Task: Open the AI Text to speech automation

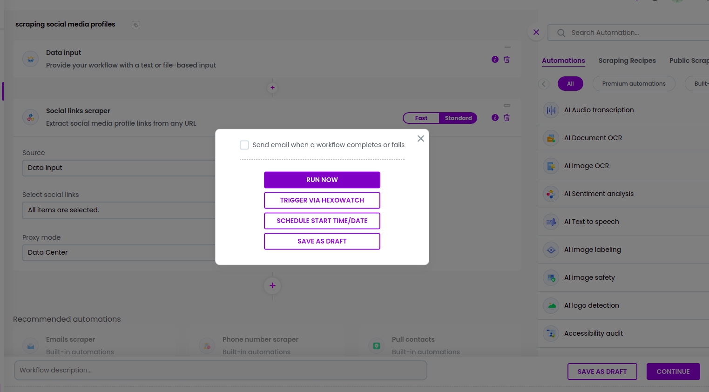Action: (x=591, y=222)
